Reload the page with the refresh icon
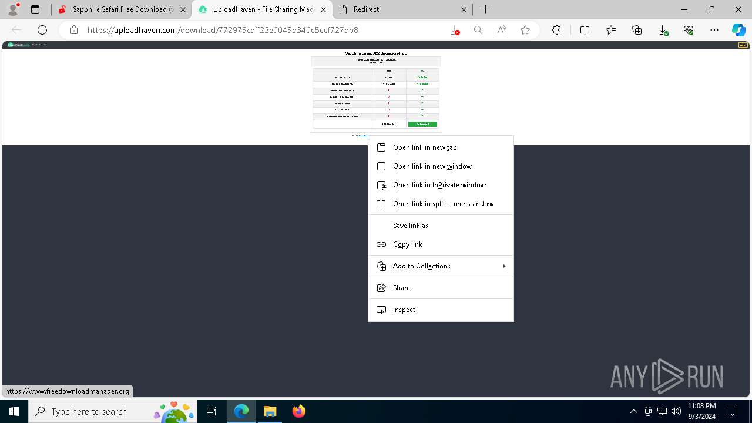 42,30
